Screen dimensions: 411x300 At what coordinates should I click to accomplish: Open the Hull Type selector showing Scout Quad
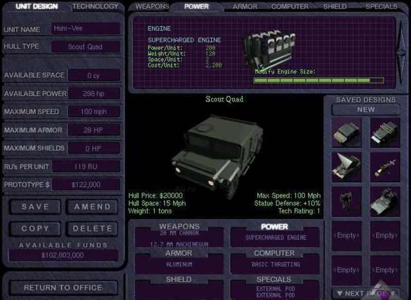coord(85,47)
